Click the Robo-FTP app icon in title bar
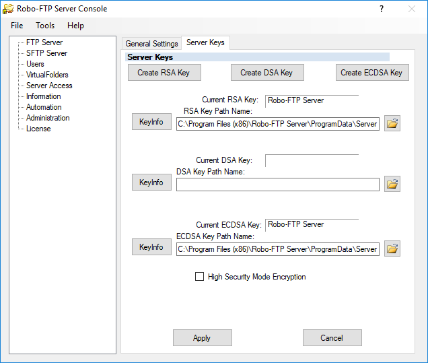The height and width of the screenshot is (363, 428). click(x=8, y=9)
